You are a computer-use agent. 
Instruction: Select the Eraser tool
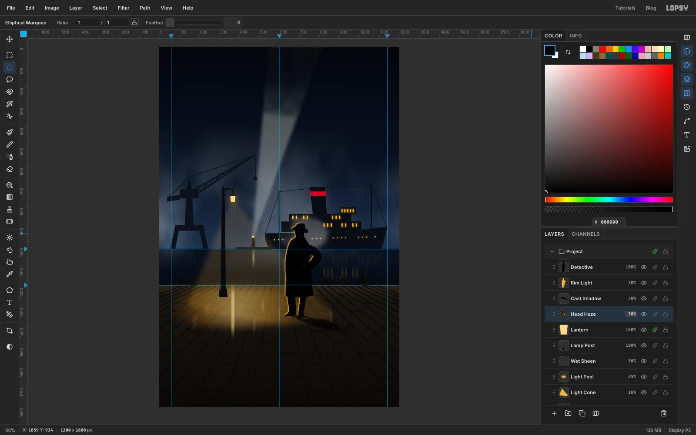click(x=10, y=169)
